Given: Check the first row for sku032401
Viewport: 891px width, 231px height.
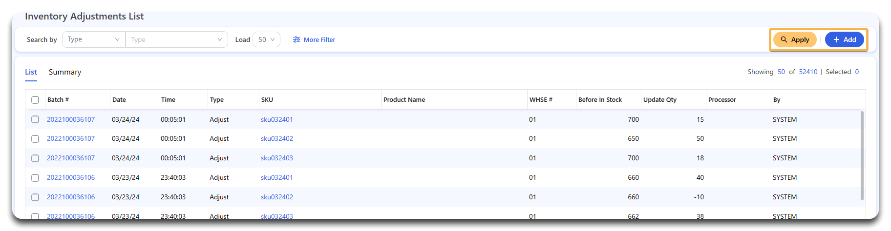Looking at the screenshot, I should 35,119.
